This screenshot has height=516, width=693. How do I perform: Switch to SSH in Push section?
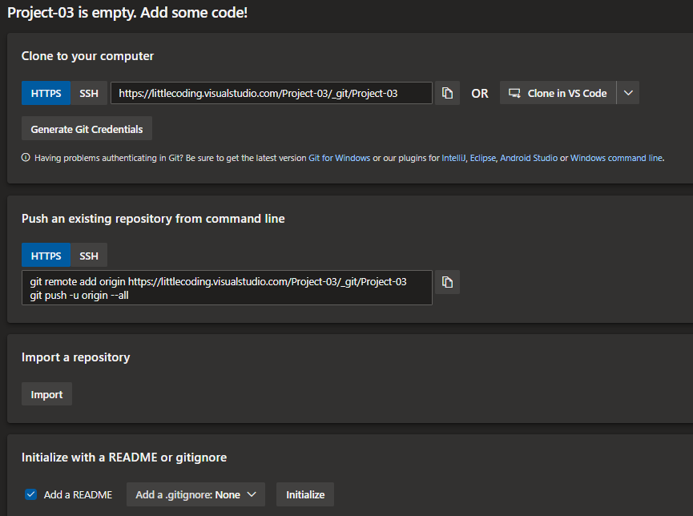click(89, 256)
